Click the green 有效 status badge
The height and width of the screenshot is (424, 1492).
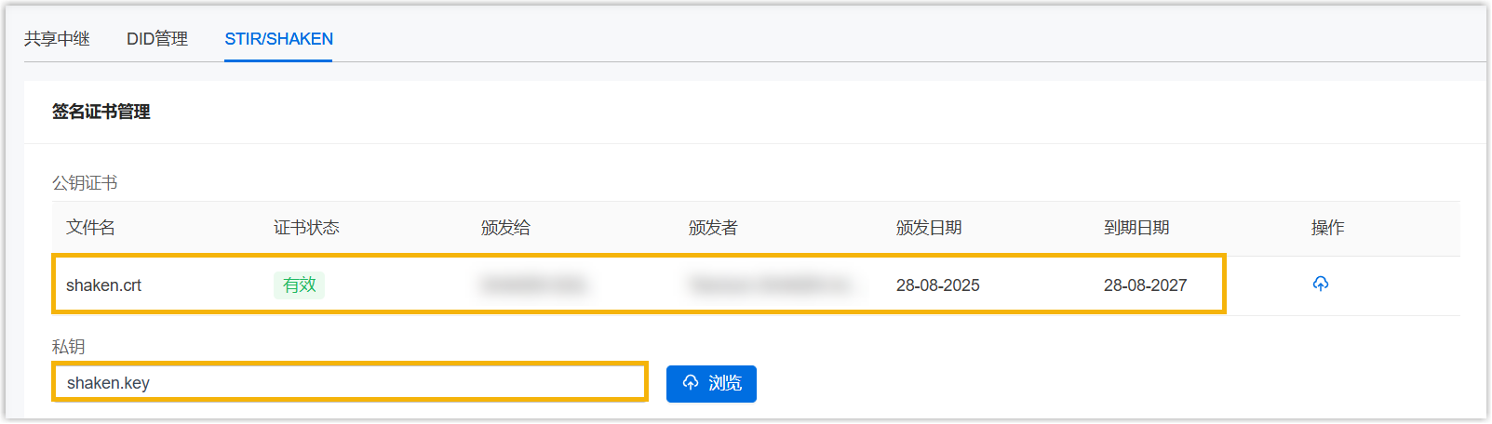[x=299, y=285]
